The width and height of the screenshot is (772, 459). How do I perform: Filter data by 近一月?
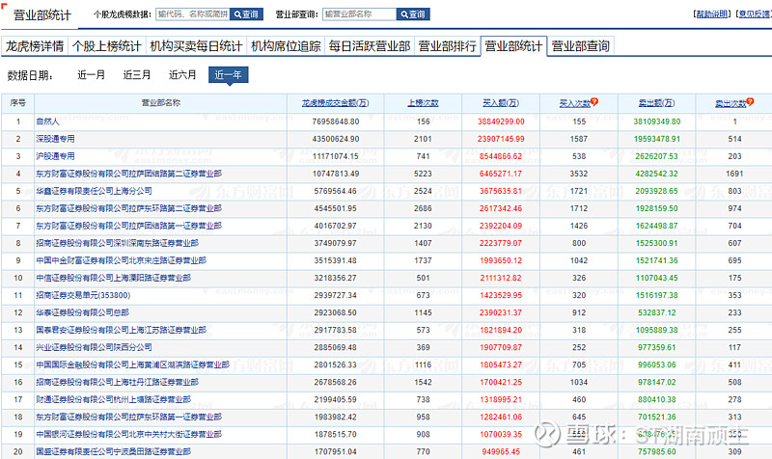pos(91,75)
